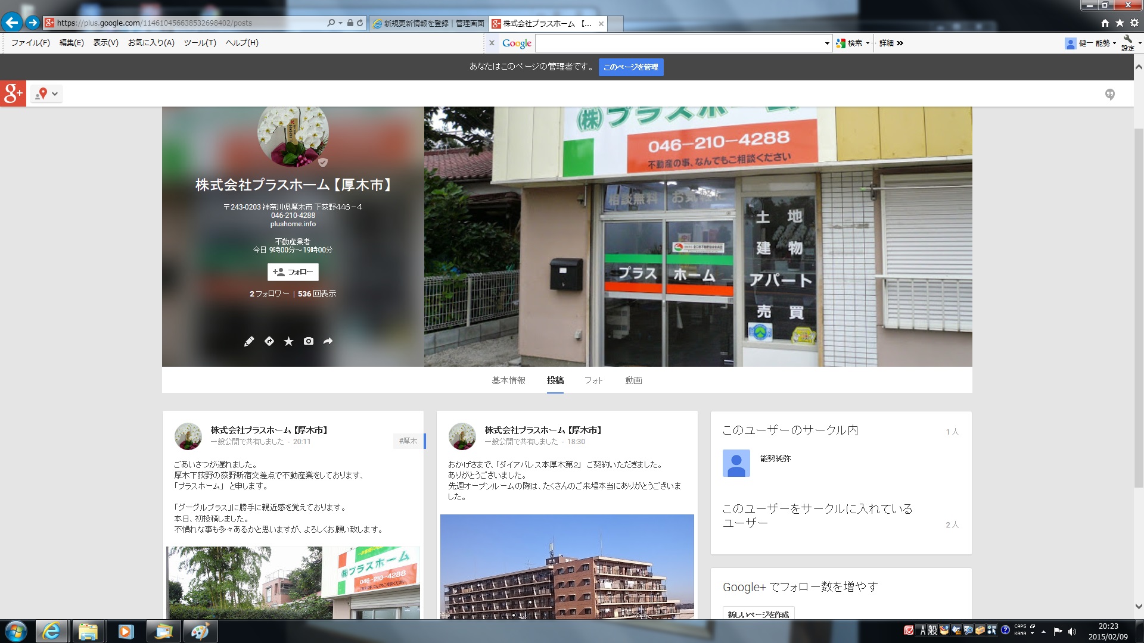Open the IE Home icon

pyautogui.click(x=1105, y=23)
